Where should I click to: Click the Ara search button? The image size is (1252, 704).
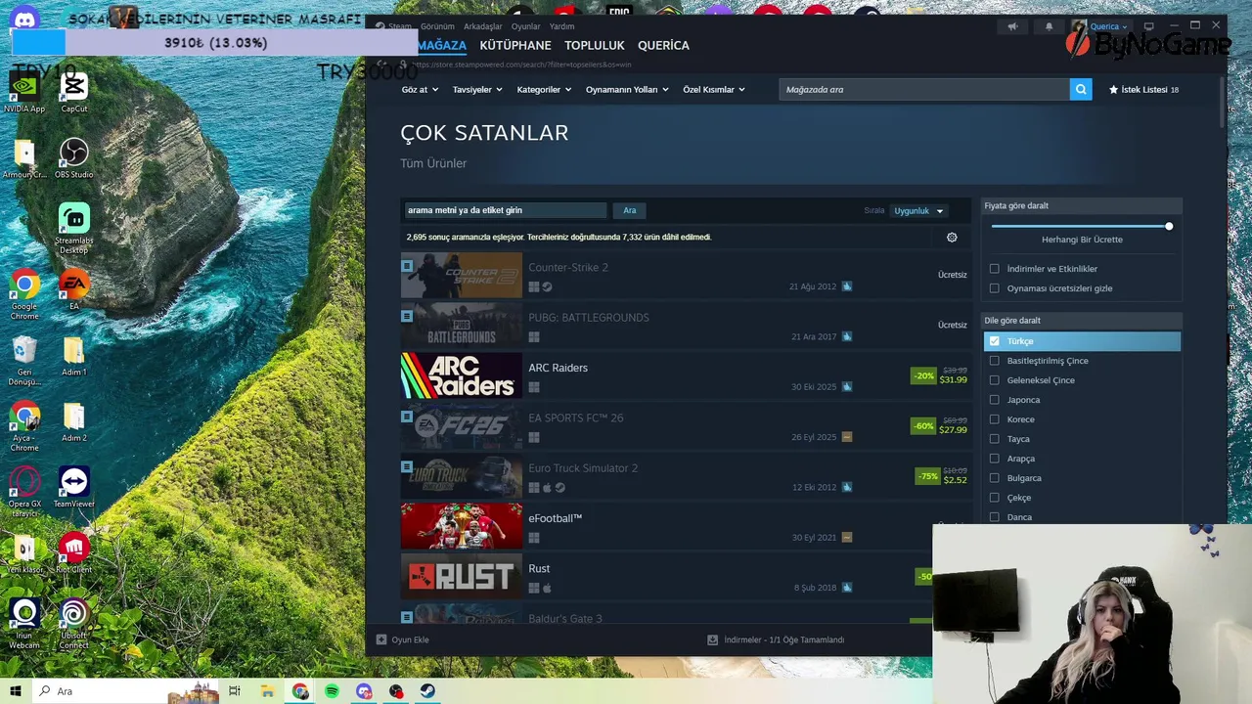point(630,210)
